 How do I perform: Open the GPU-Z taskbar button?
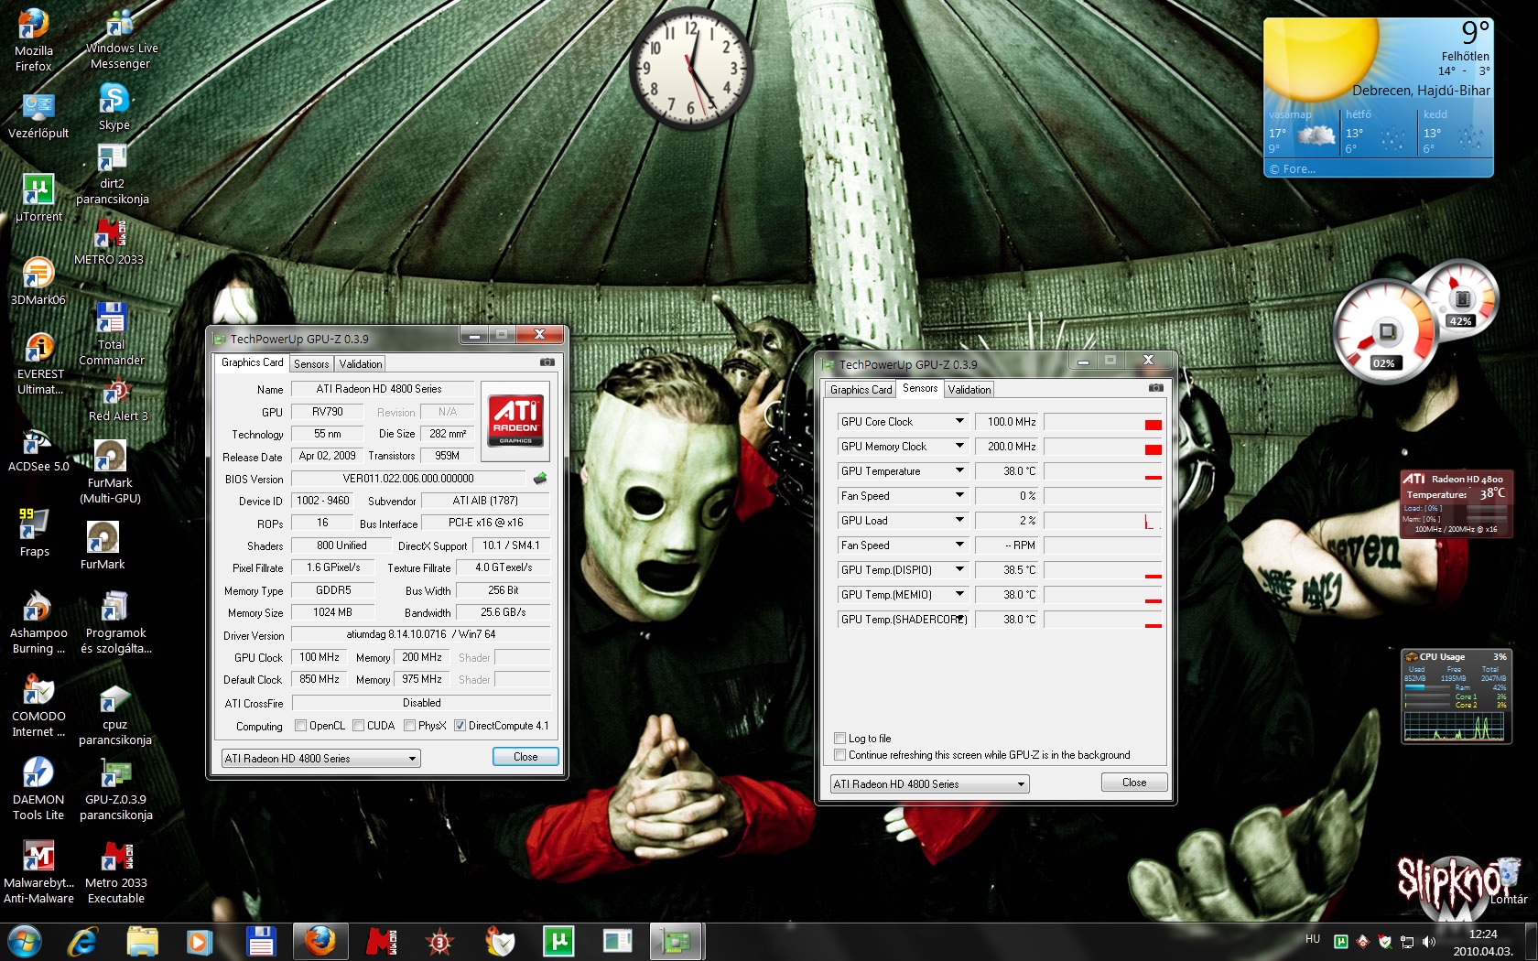[x=677, y=941]
